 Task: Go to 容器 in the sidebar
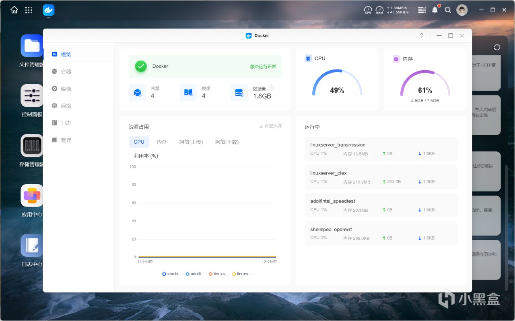pyautogui.click(x=79, y=71)
